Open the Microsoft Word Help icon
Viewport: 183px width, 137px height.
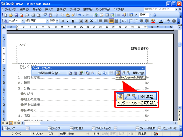click(x=155, y=15)
